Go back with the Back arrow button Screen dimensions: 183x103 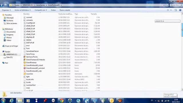(x=2, y=5)
